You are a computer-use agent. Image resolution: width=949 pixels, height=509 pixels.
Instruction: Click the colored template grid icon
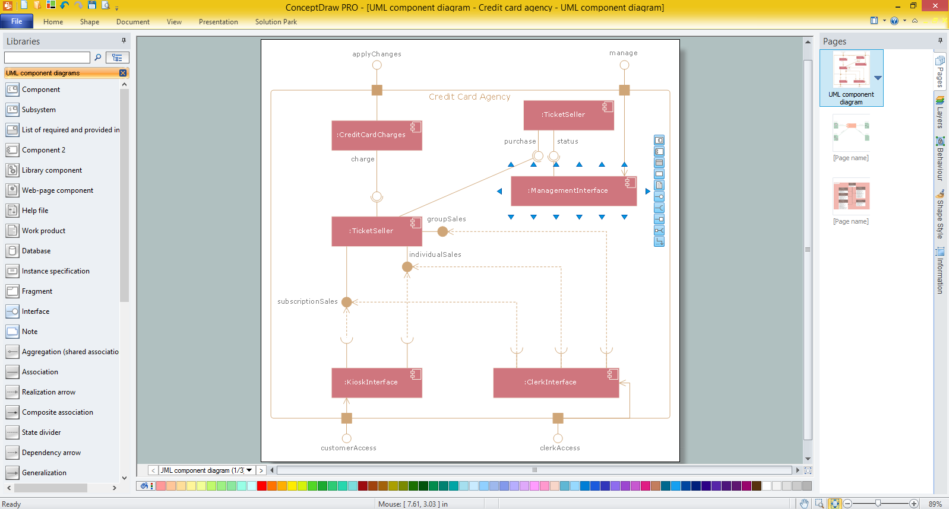[x=51, y=5]
